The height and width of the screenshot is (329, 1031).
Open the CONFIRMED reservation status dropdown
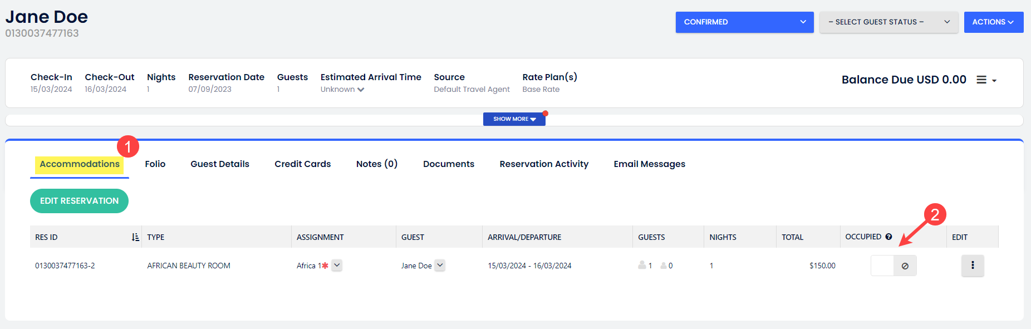coord(744,22)
